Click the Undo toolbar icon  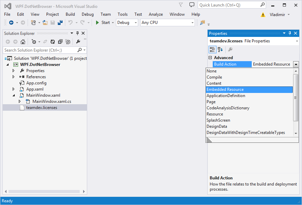click(70, 23)
